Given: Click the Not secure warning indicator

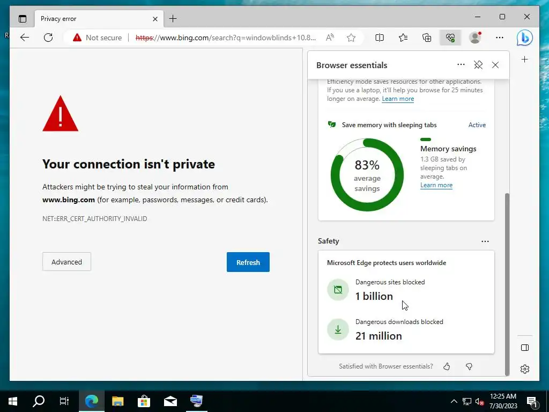Looking at the screenshot, I should (x=98, y=38).
